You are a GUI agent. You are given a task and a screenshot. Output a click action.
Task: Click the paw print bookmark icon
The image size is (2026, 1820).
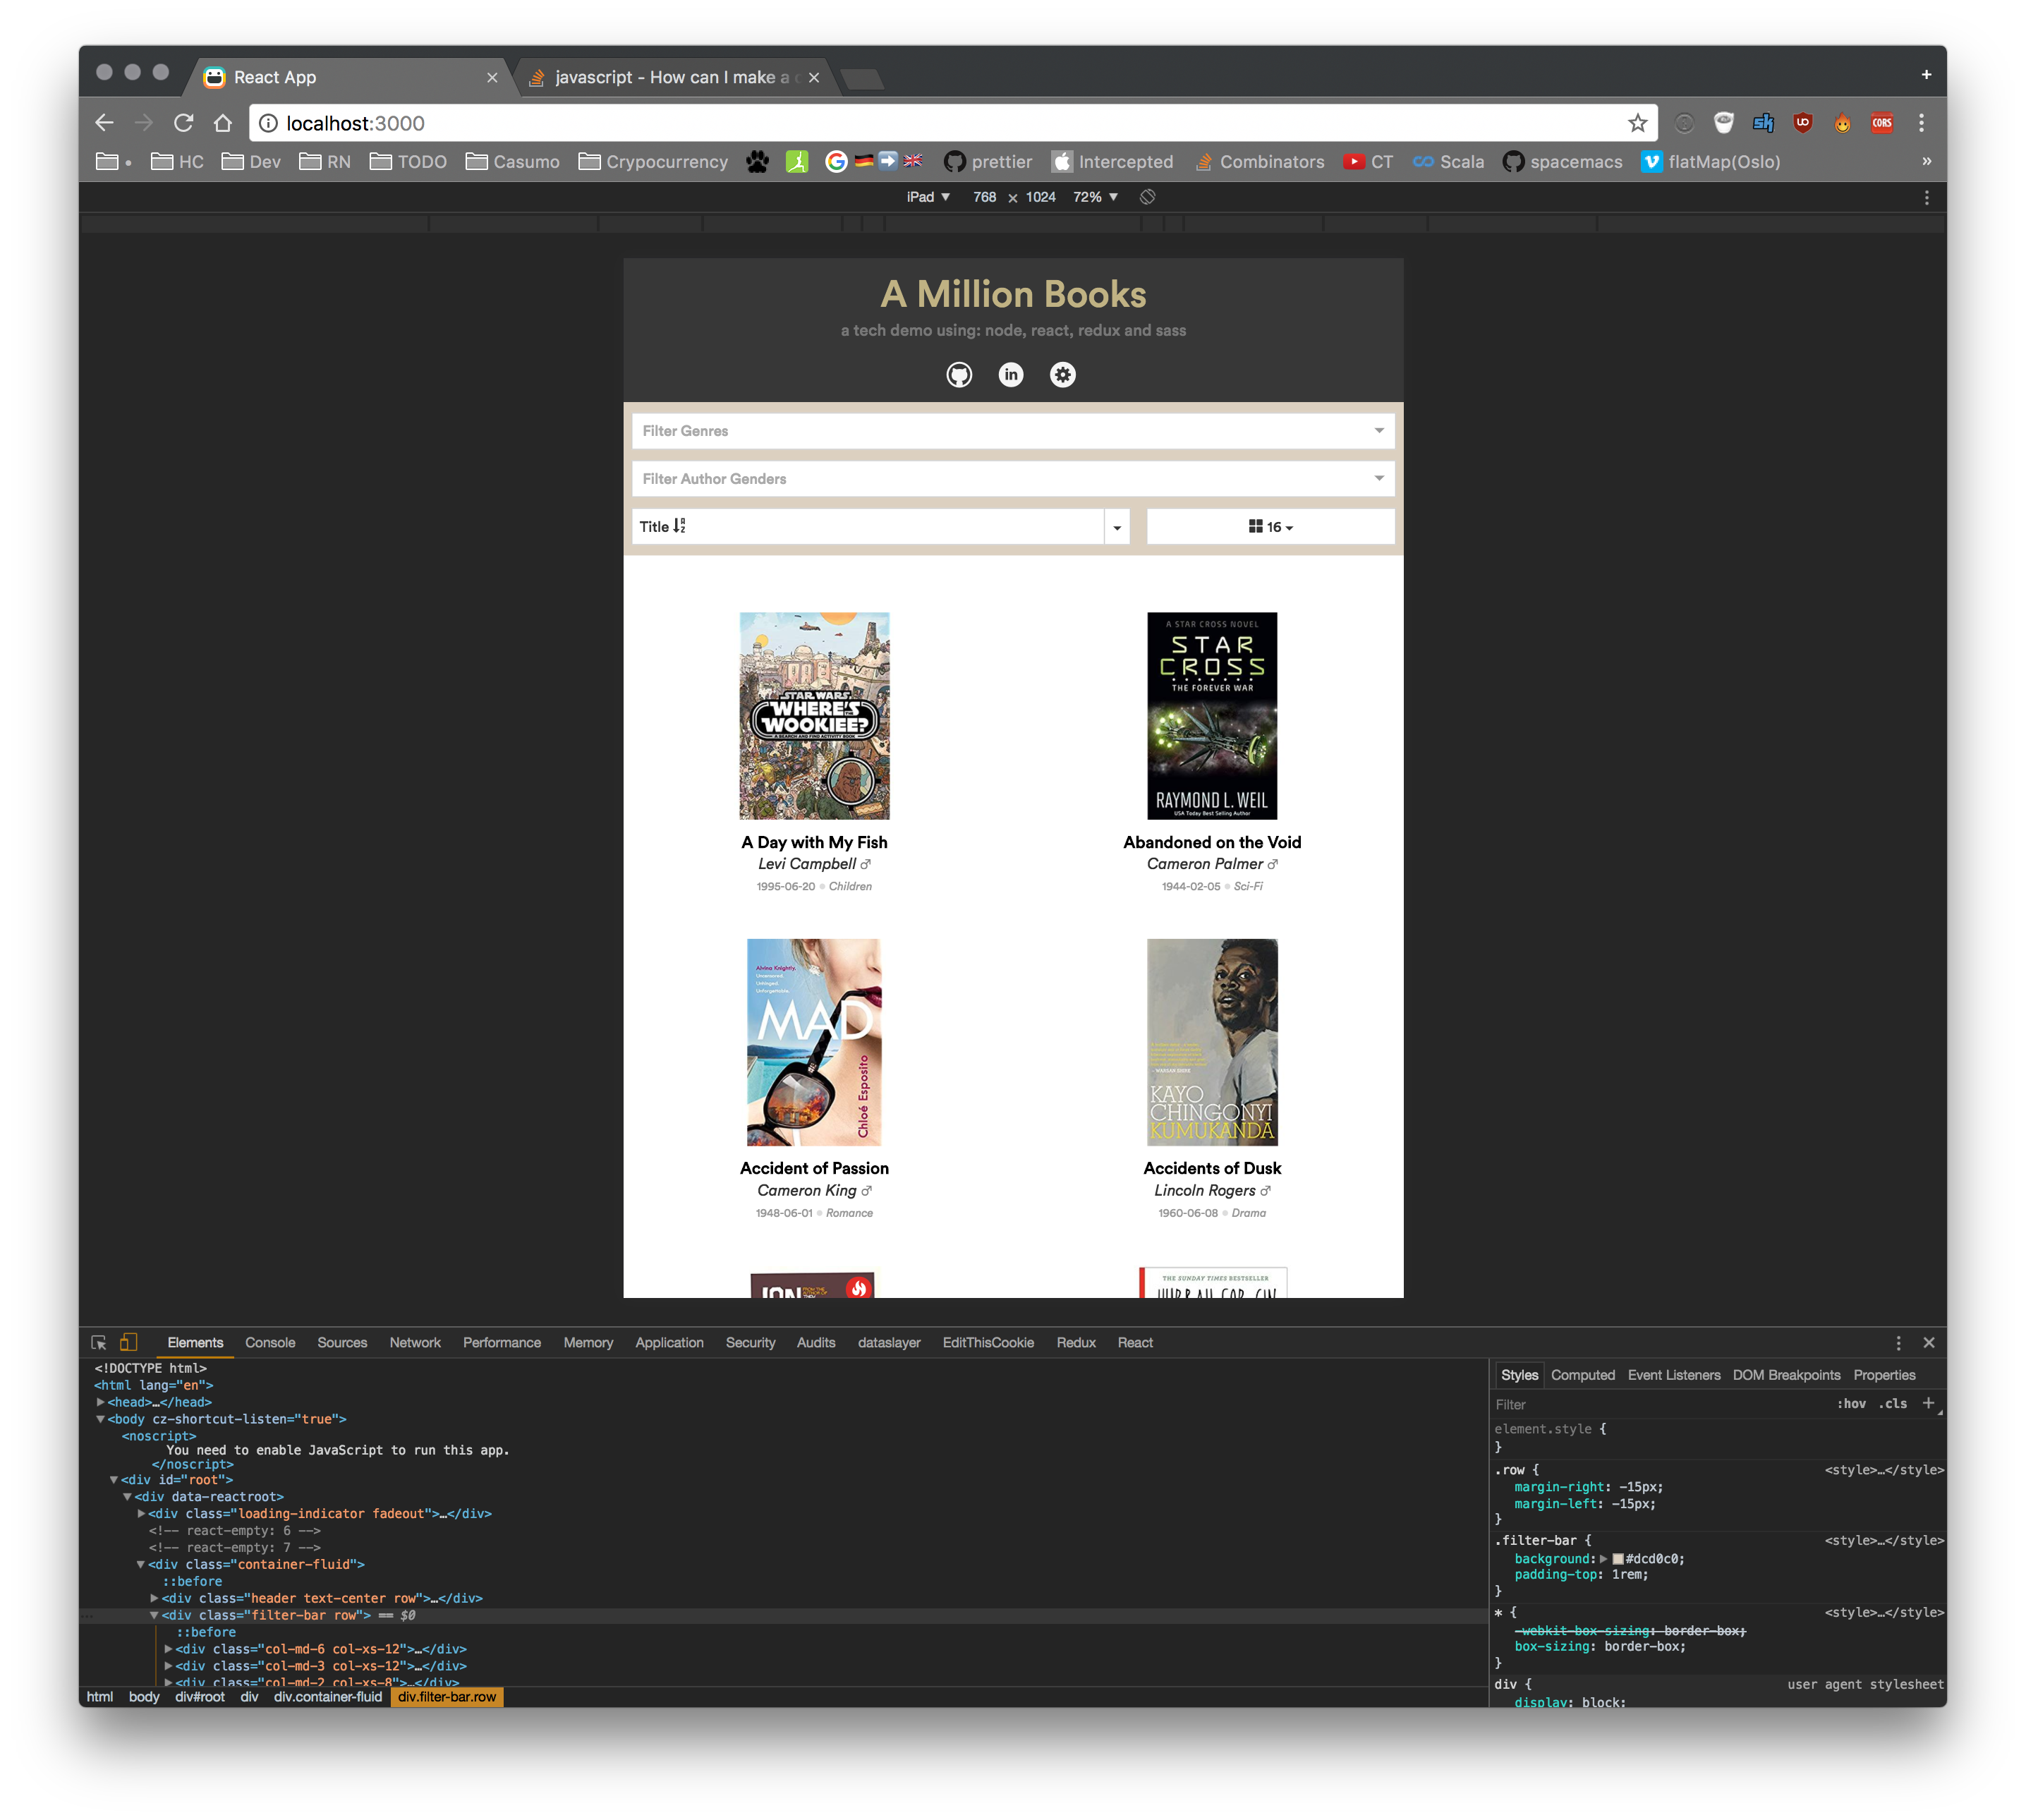tap(757, 162)
